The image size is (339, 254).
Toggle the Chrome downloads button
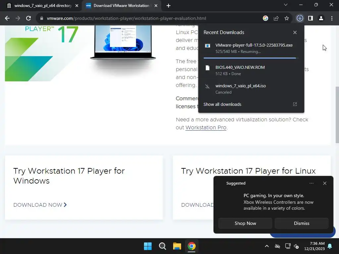pyautogui.click(x=300, y=19)
